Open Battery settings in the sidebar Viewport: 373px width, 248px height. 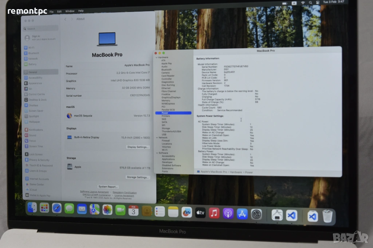pyautogui.click(x=32, y=64)
